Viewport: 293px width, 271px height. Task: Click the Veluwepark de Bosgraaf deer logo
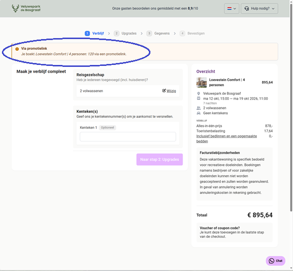[26, 8]
